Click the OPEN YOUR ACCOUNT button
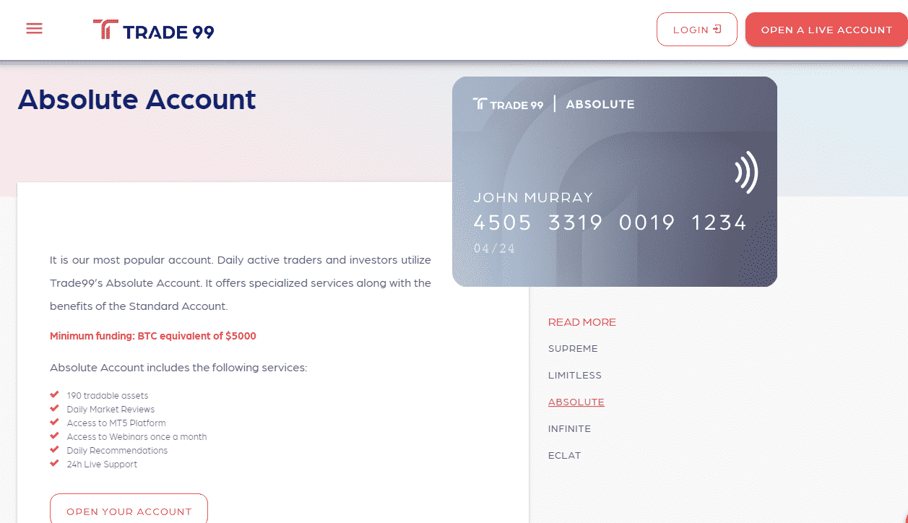 click(x=129, y=509)
